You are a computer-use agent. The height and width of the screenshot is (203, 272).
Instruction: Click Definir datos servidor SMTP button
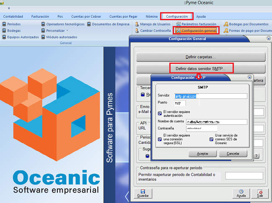201,69
